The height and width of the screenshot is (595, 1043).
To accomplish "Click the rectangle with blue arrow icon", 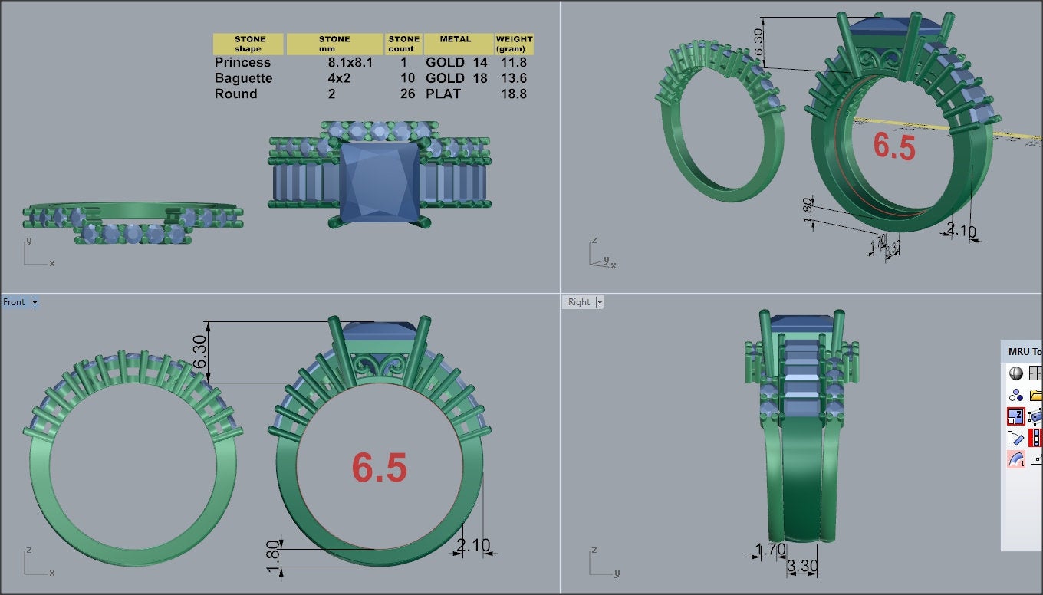I will 1016,438.
